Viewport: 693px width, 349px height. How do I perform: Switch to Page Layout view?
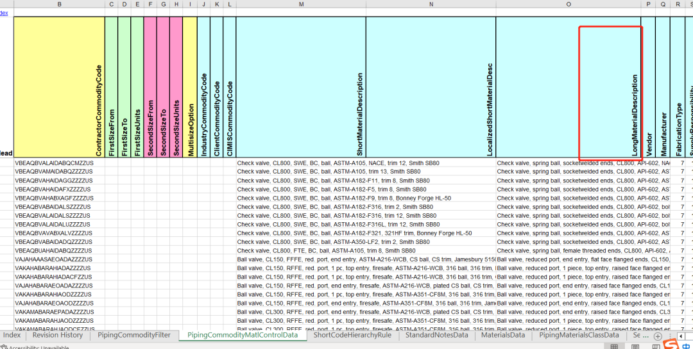click(636, 347)
